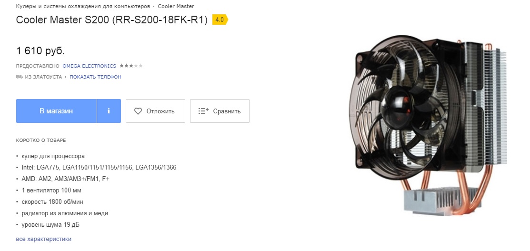The image size is (530, 251).
Task: Open the 'В магазин' blue button
Action: [56, 111]
